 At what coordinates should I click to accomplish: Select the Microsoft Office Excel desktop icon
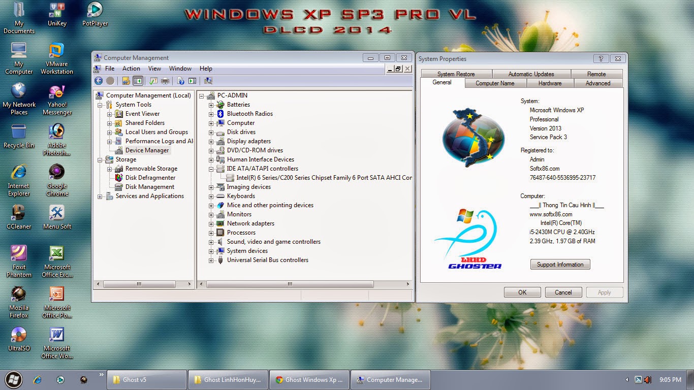tap(57, 262)
